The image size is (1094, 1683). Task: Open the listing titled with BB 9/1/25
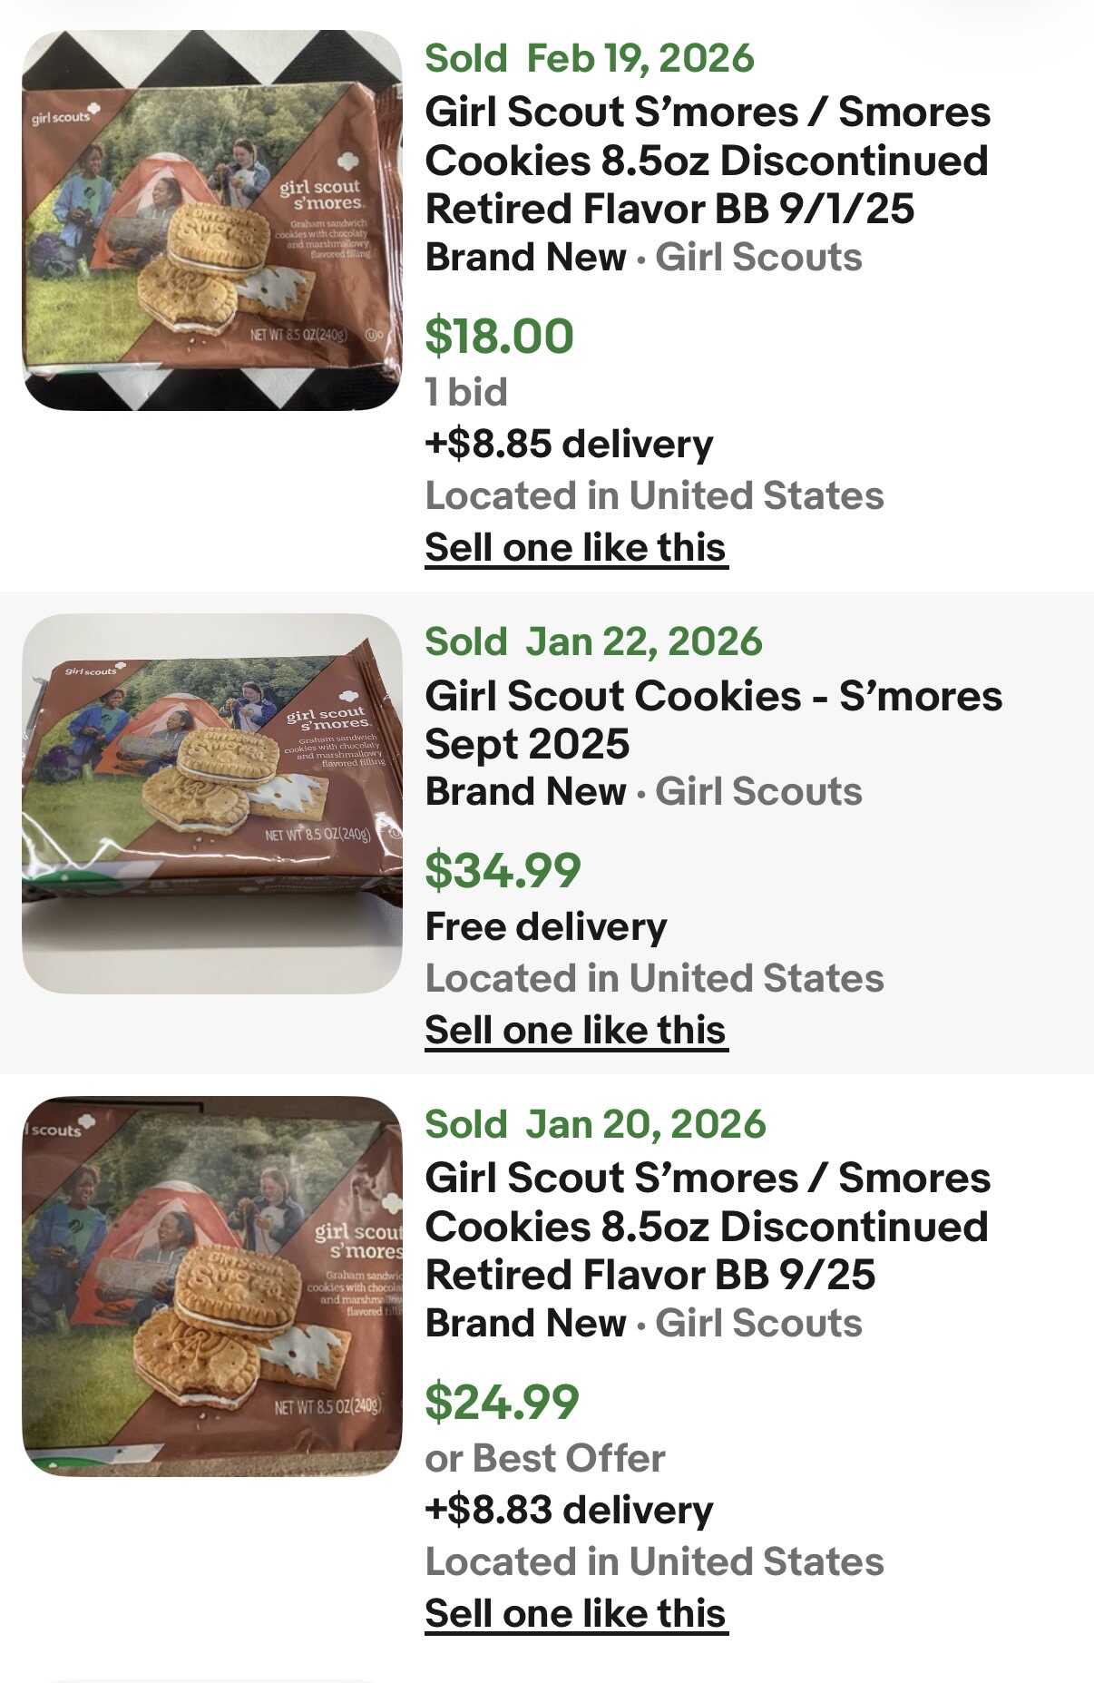coord(707,161)
